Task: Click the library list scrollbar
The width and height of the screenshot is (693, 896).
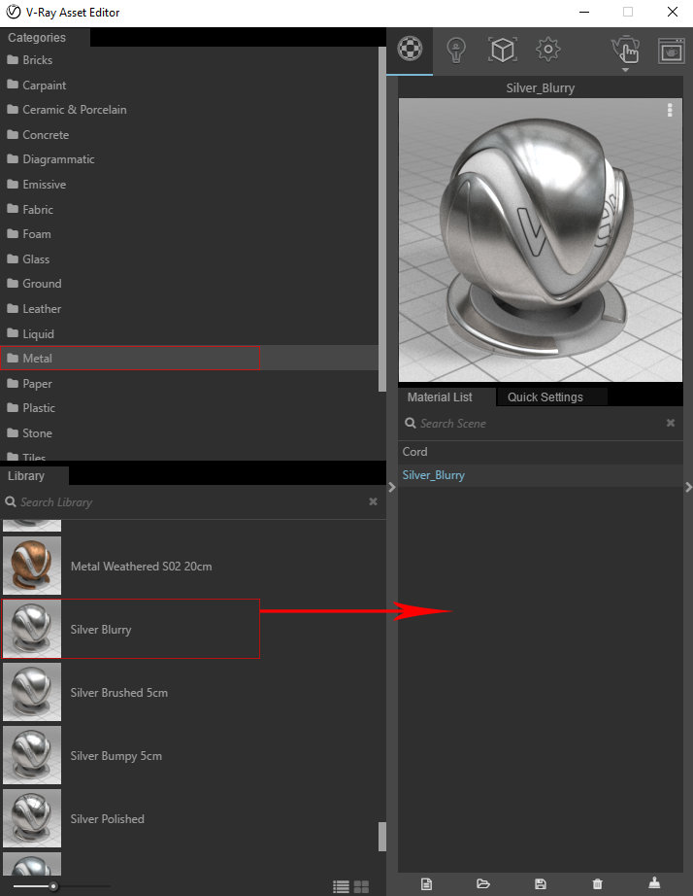Action: tap(381, 837)
